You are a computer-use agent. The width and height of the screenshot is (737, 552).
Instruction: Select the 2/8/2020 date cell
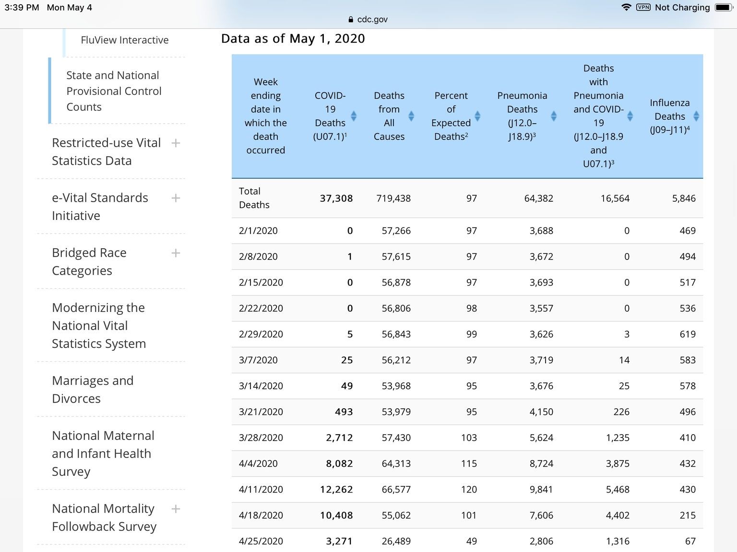[x=258, y=257]
